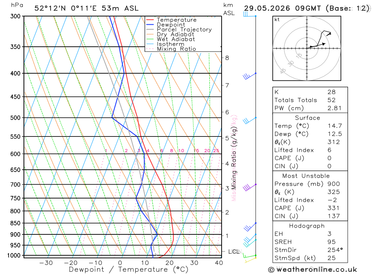Click the 5 km altitude label

(x=227, y=138)
